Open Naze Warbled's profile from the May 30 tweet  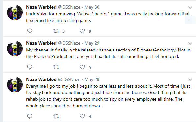(42, 7)
